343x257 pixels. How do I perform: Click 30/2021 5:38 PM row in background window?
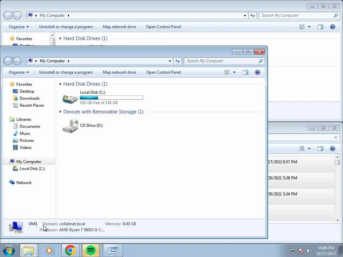tap(301, 180)
